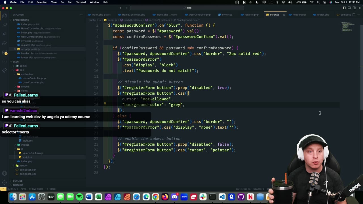Open Discord from the Dock
The width and height of the screenshot is (363, 204).
[174, 197]
